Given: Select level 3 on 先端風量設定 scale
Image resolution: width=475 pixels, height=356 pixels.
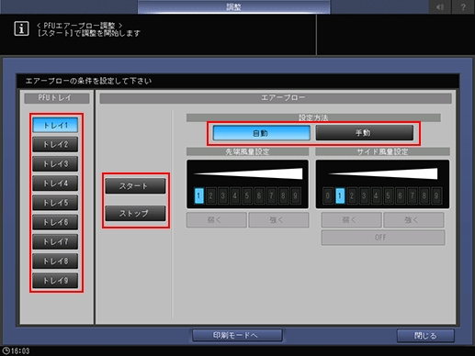Looking at the screenshot, I should point(223,195).
